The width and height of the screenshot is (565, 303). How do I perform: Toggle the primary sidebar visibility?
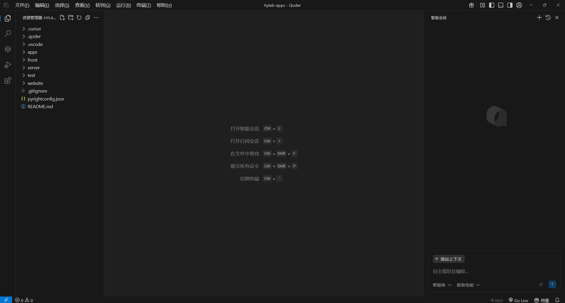coord(491,5)
